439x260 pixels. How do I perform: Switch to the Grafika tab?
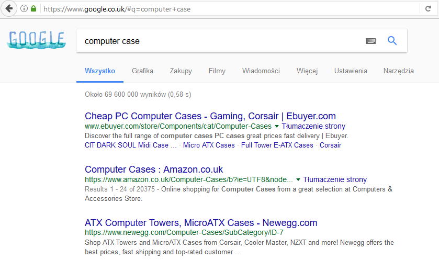point(142,71)
